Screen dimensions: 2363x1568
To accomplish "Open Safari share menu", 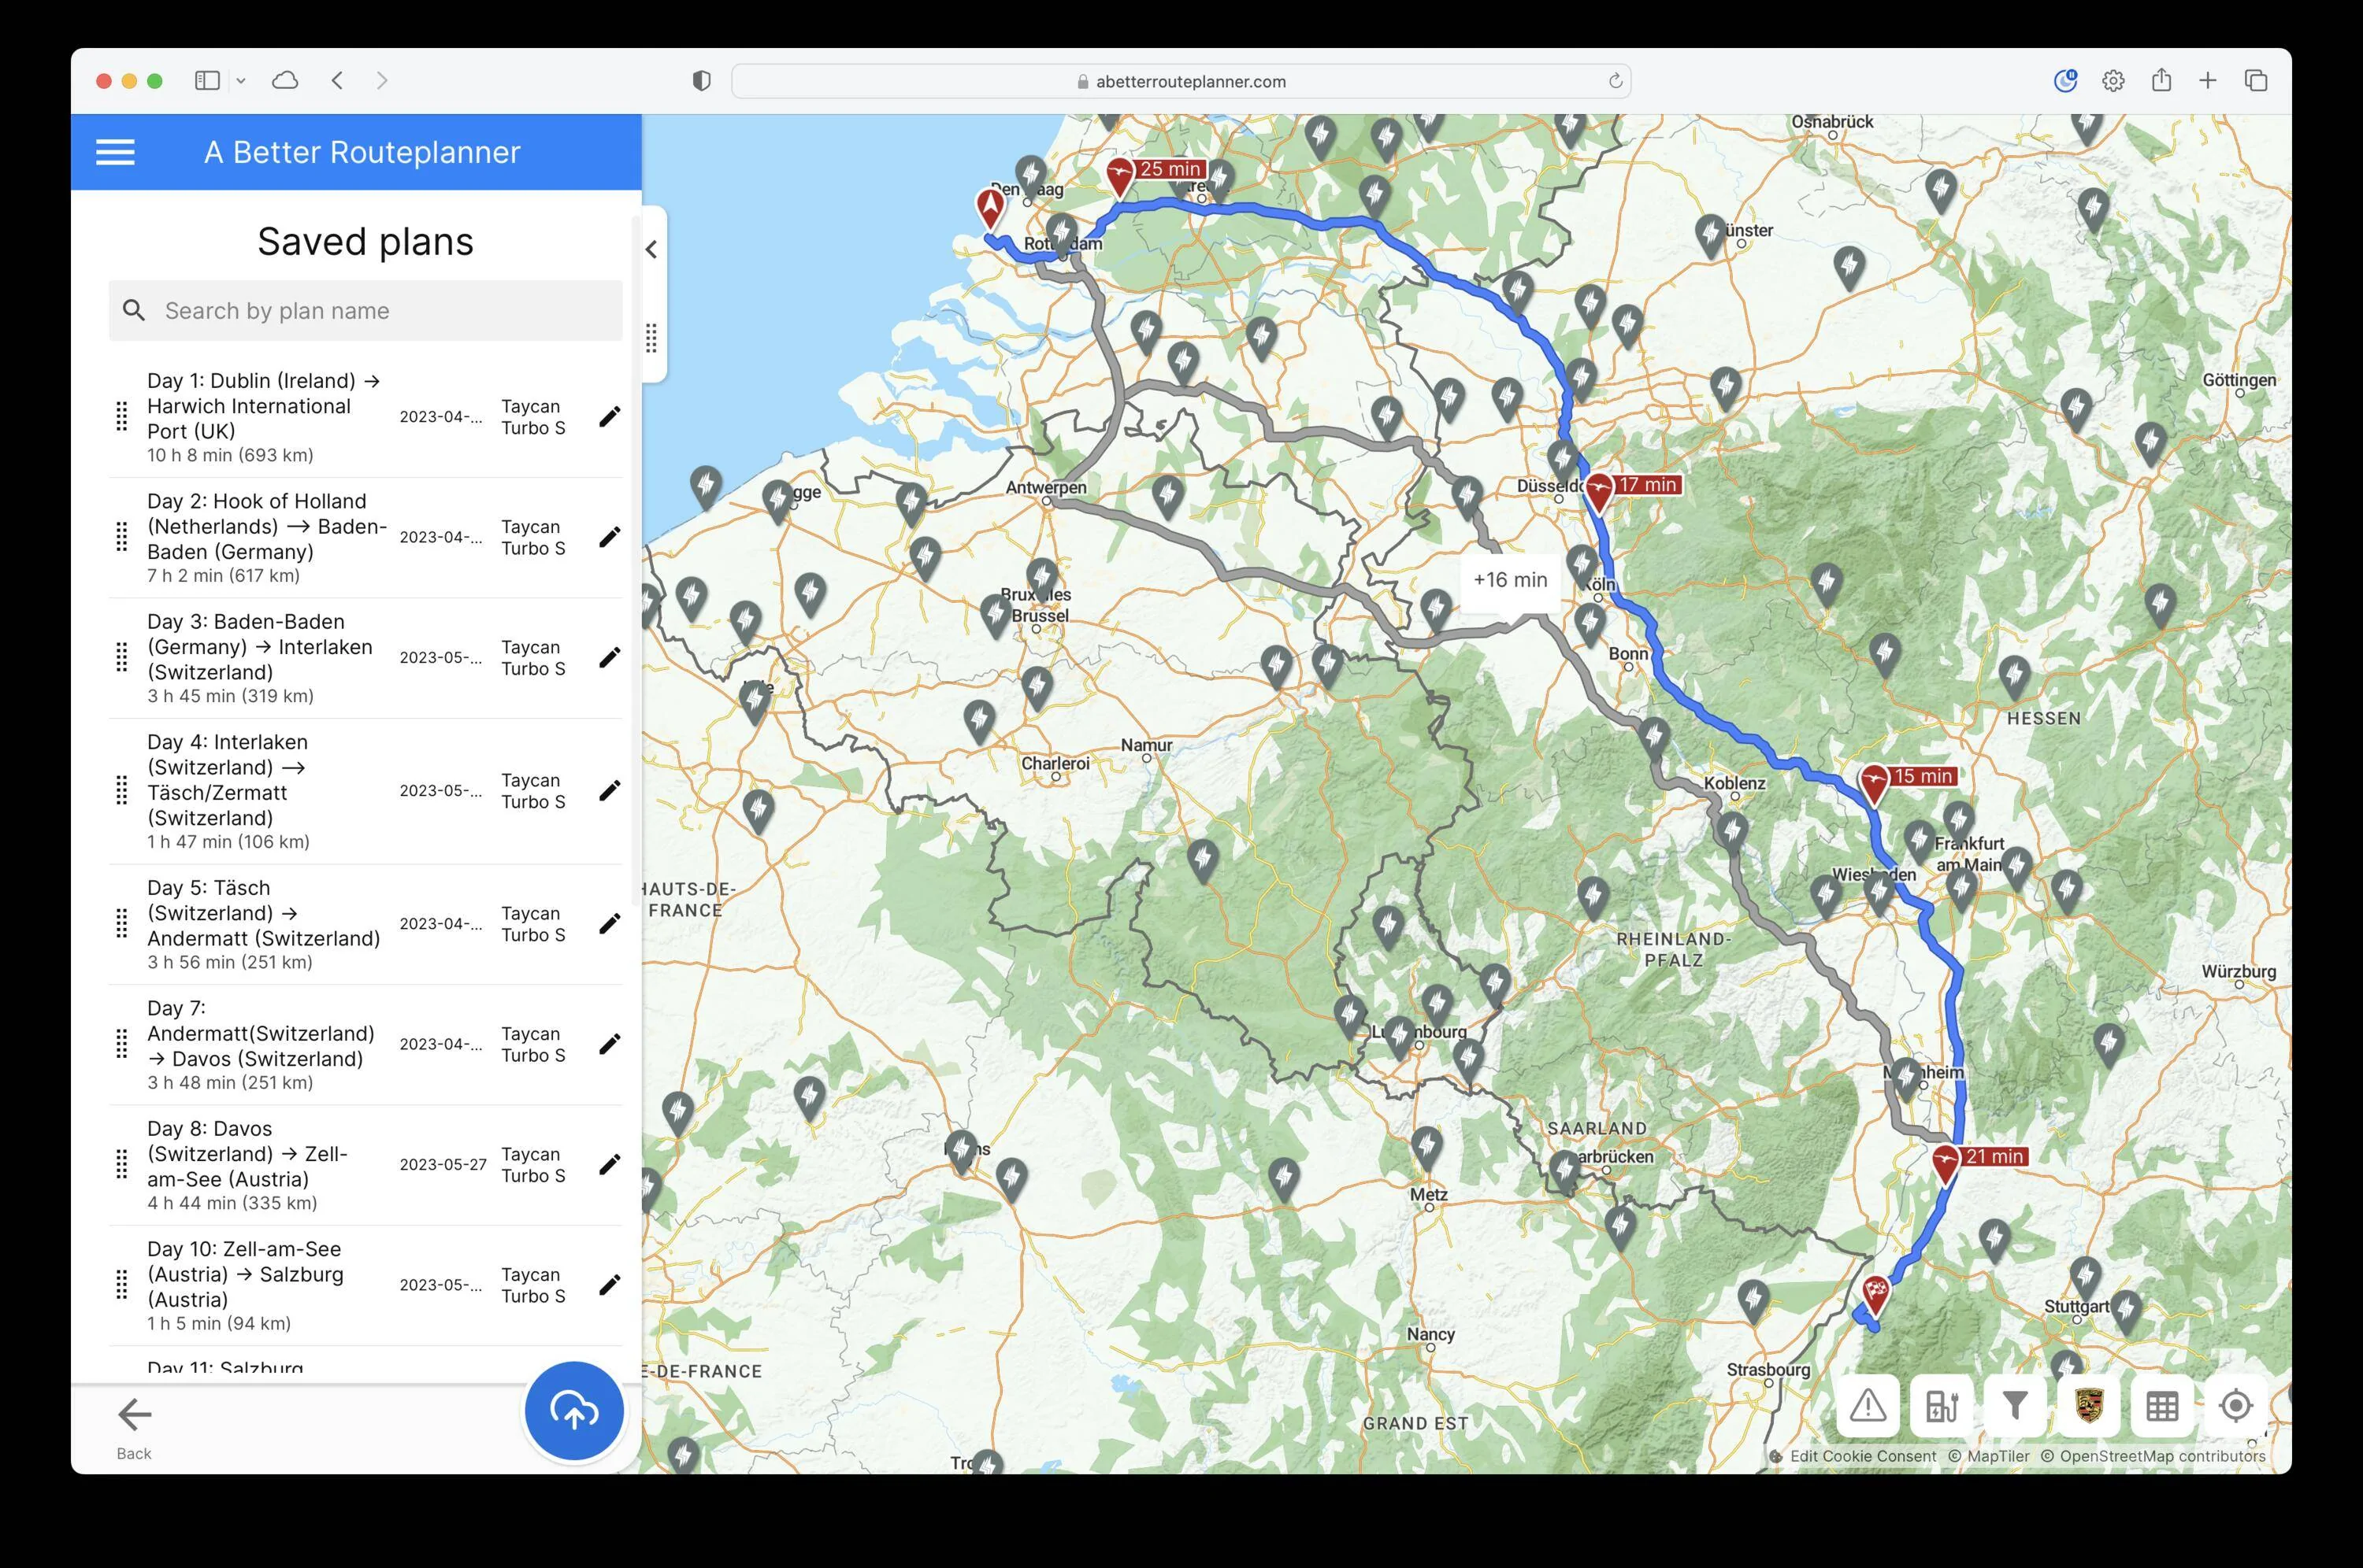I will click(x=2161, y=80).
